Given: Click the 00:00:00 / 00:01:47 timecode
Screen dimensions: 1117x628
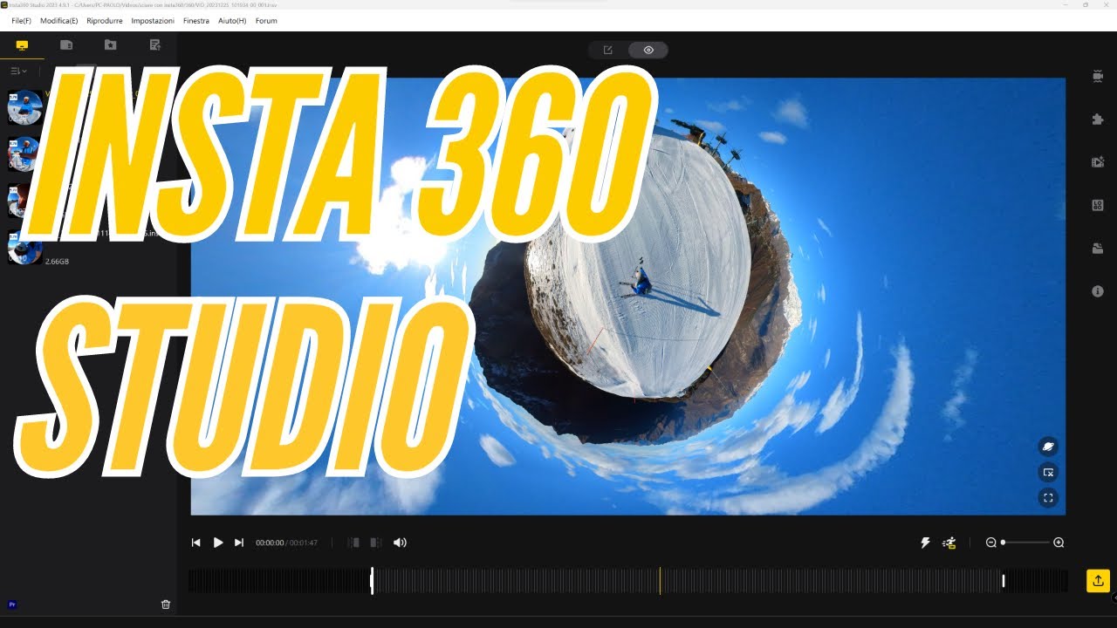Looking at the screenshot, I should (286, 543).
